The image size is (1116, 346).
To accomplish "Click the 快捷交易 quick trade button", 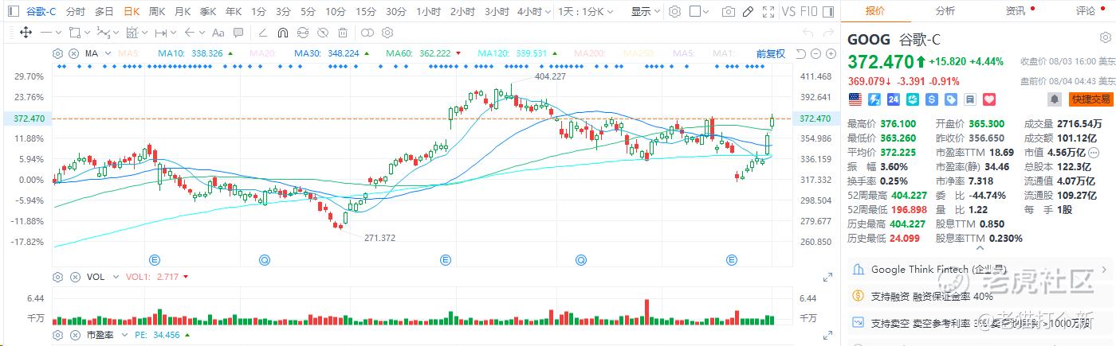I will (1091, 99).
